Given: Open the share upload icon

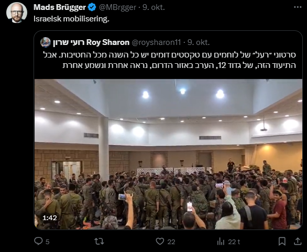Looking at the screenshot, I should click(x=298, y=241).
